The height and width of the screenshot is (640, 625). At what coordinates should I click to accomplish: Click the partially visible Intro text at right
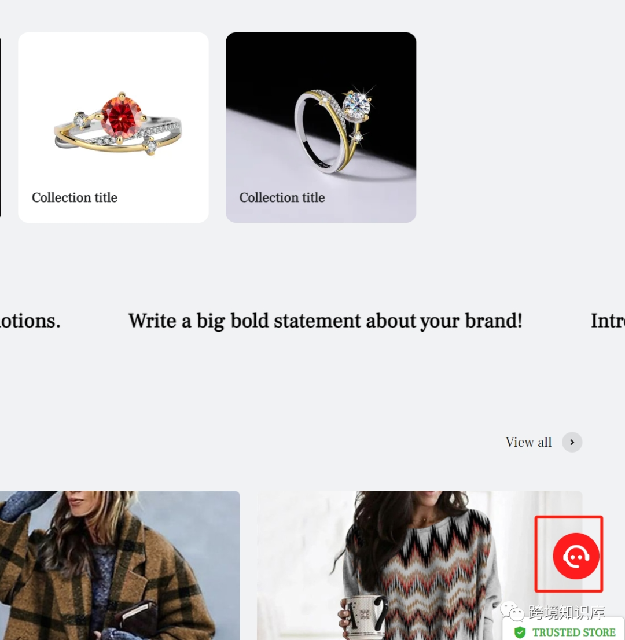tap(608, 321)
